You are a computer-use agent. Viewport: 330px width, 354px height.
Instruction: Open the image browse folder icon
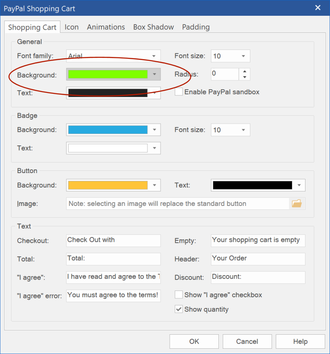point(297,203)
